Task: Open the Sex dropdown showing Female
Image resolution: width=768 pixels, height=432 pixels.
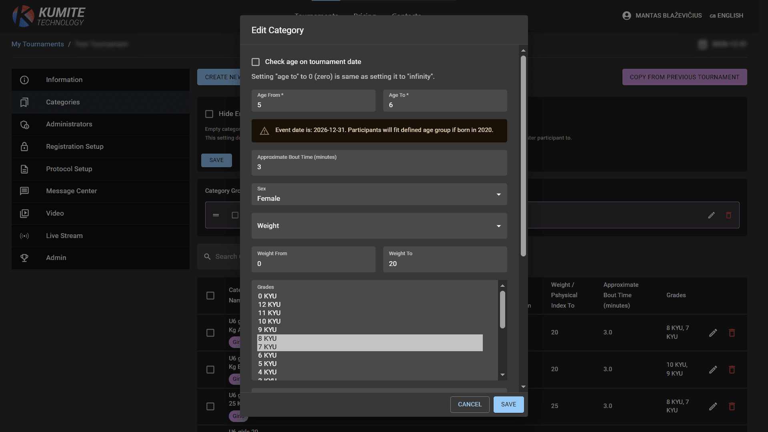Action: tap(379, 194)
